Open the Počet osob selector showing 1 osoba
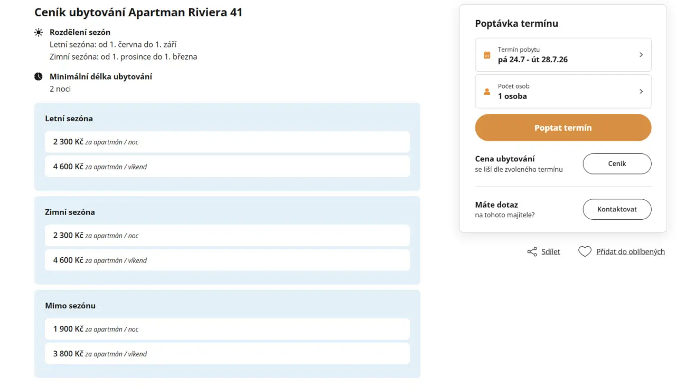The height and width of the screenshot is (389, 676). pos(563,91)
